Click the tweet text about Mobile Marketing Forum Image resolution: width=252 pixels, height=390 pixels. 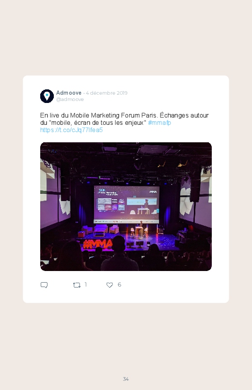pos(125,119)
